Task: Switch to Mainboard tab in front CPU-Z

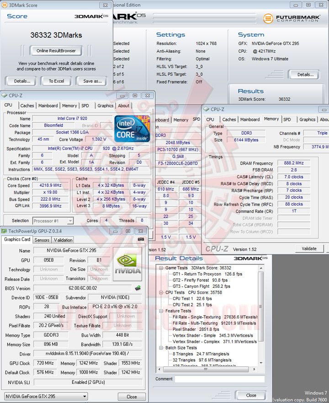Action: tap(48, 106)
